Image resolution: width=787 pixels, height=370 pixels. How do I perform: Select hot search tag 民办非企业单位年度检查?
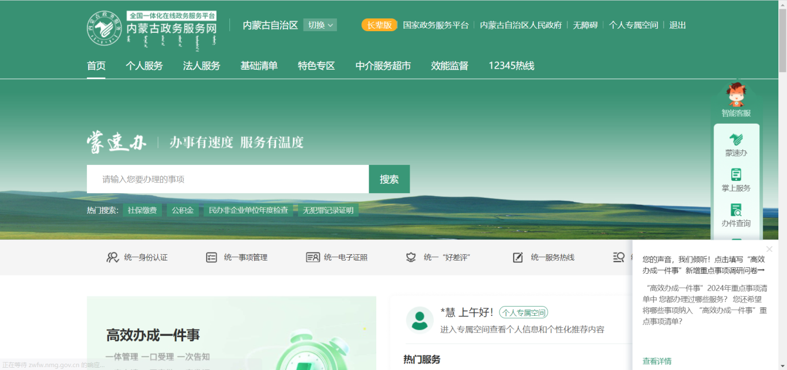(x=248, y=210)
